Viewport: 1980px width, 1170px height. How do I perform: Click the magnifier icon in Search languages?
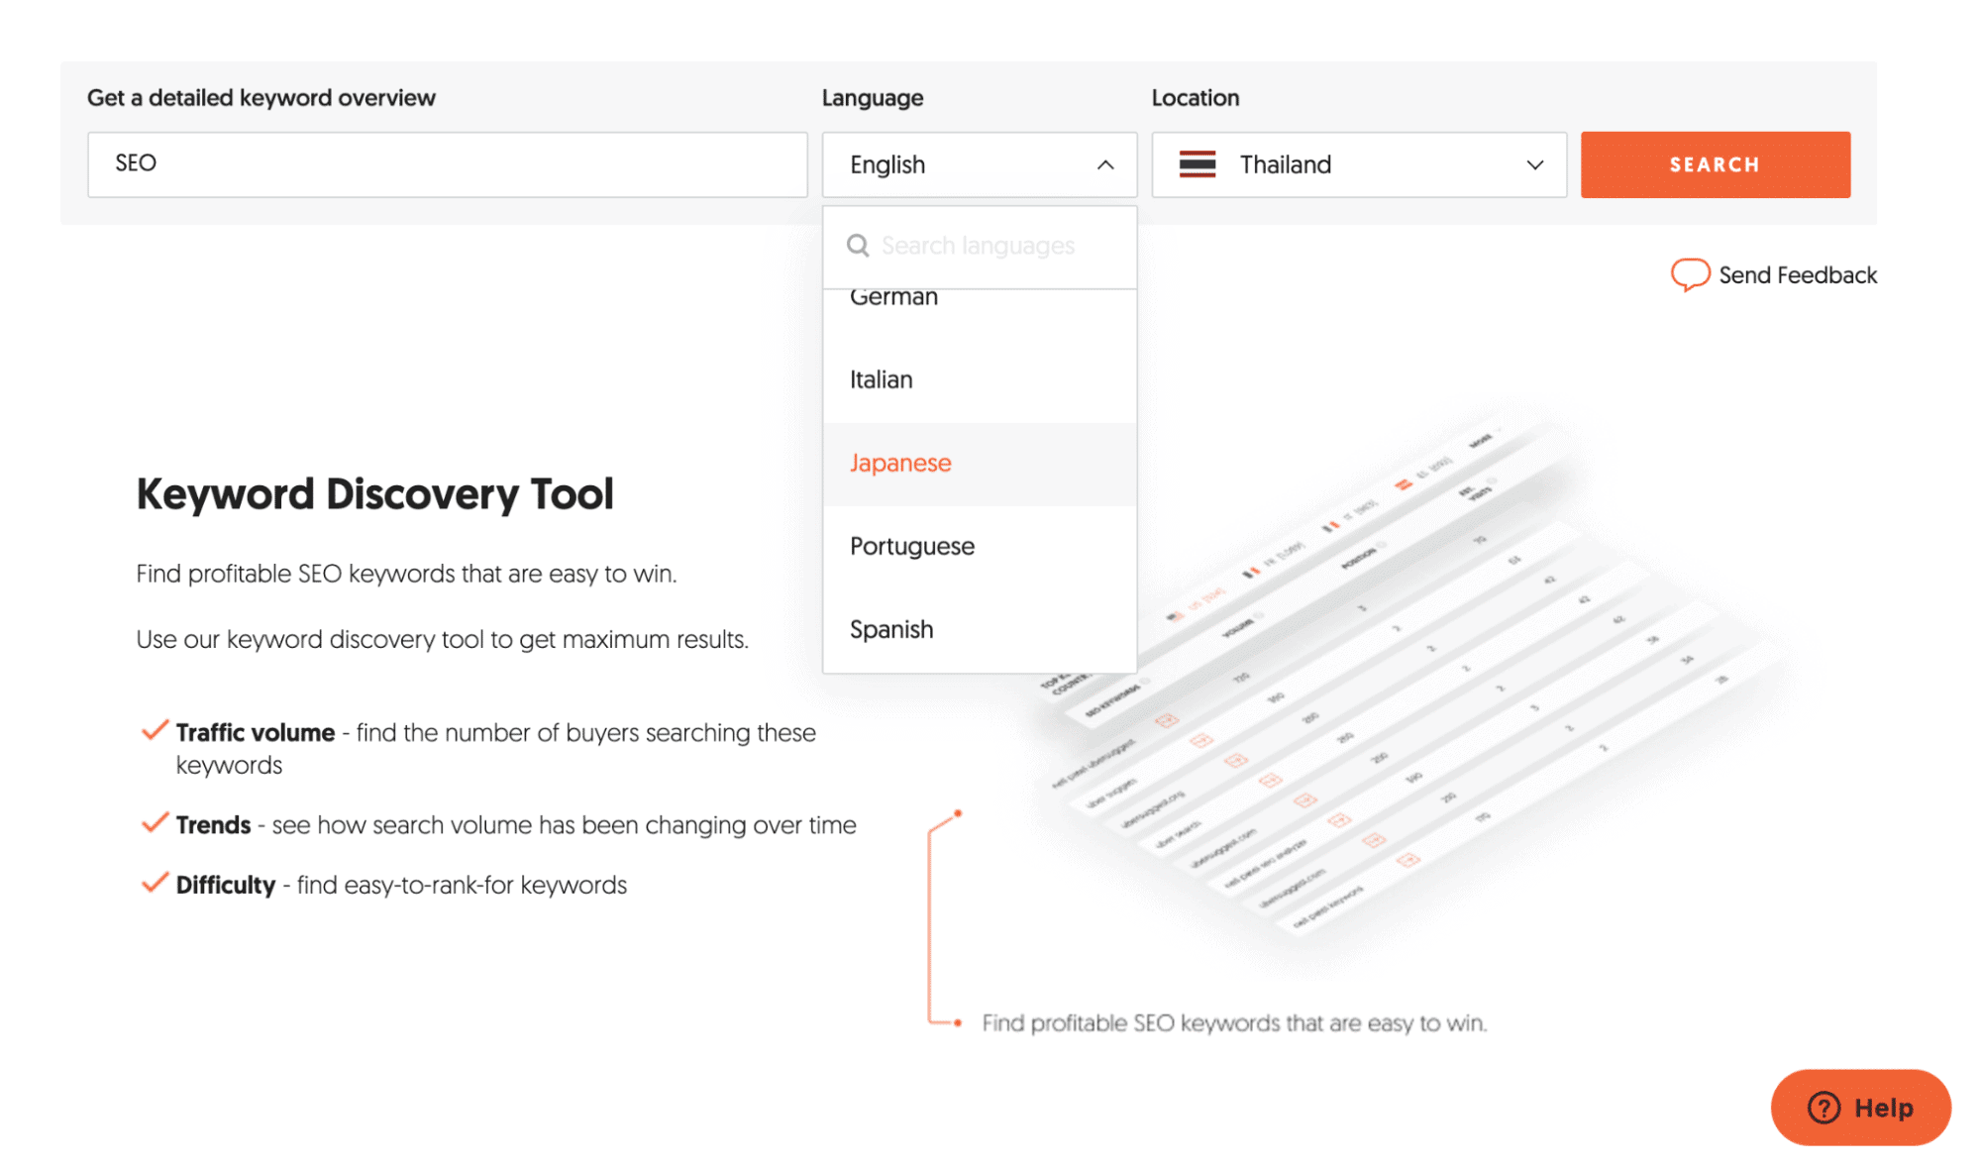click(x=857, y=245)
